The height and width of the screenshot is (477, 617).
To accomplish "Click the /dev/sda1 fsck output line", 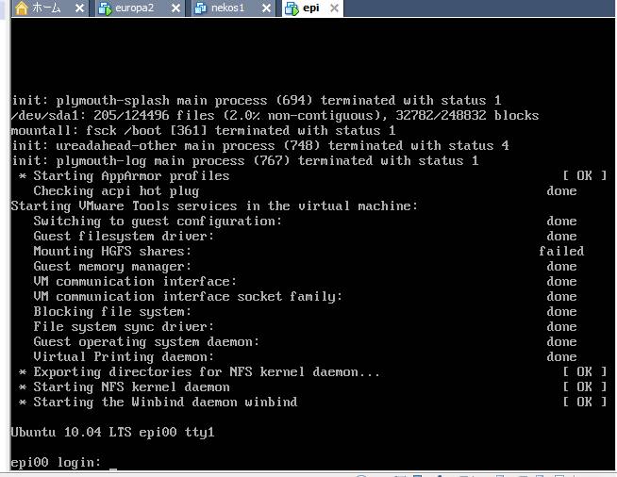I will pyautogui.click(x=275, y=116).
